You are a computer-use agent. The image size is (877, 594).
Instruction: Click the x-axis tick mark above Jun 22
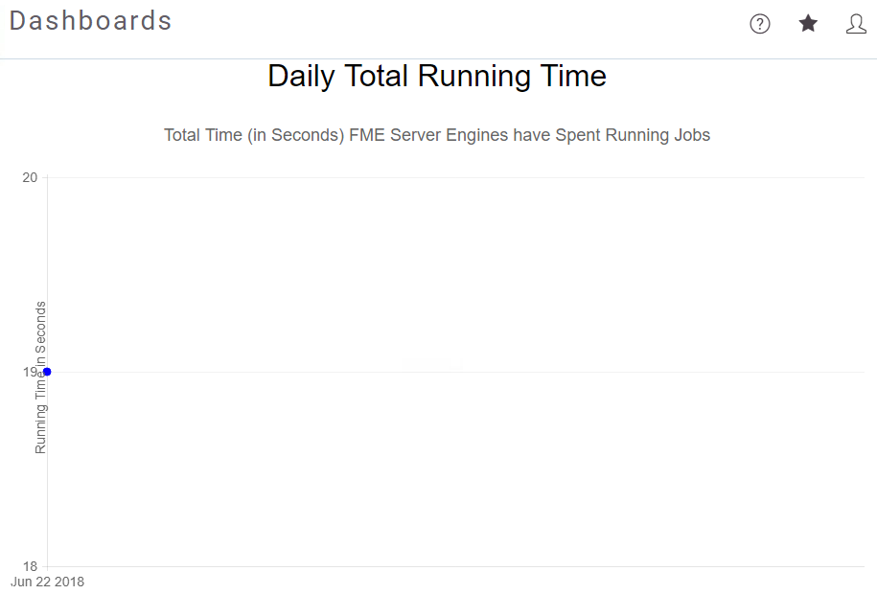coord(48,569)
